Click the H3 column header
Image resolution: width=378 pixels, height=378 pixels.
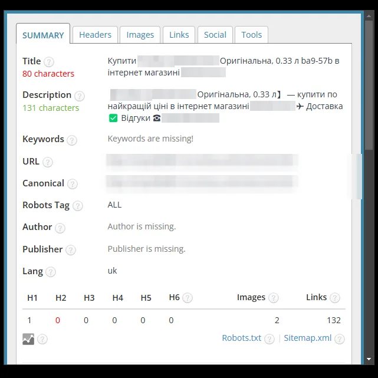89,298
